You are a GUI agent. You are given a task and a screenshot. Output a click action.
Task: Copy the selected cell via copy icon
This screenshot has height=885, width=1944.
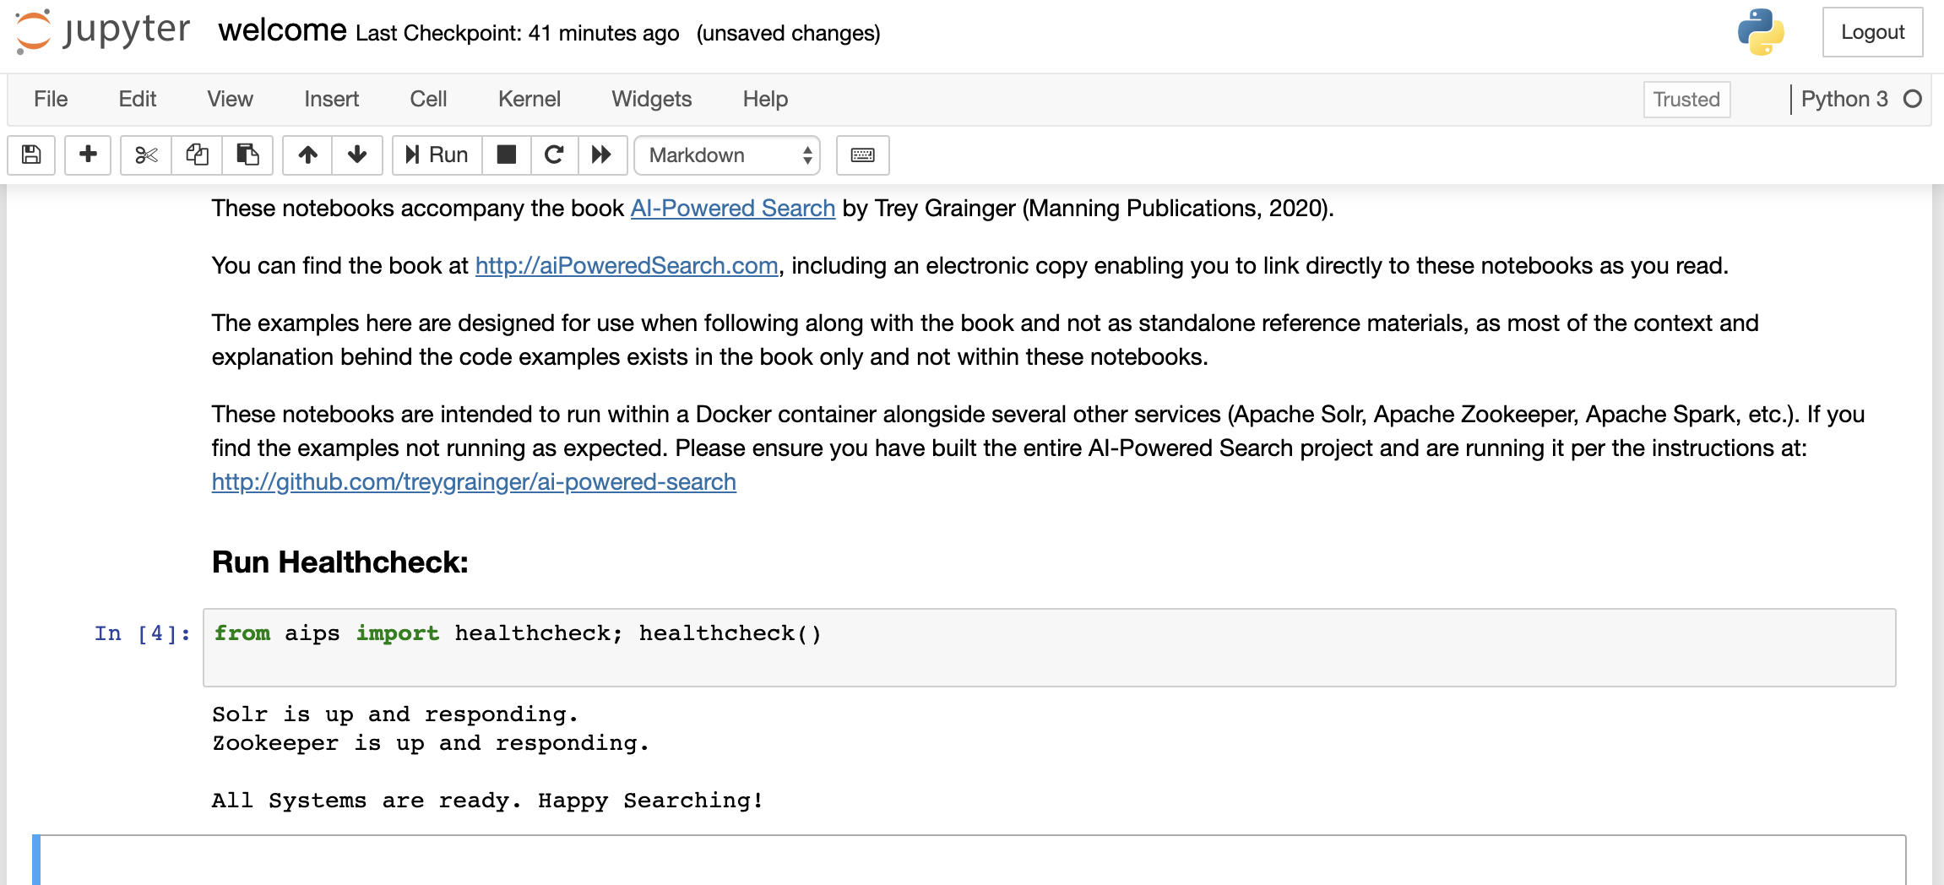[197, 155]
